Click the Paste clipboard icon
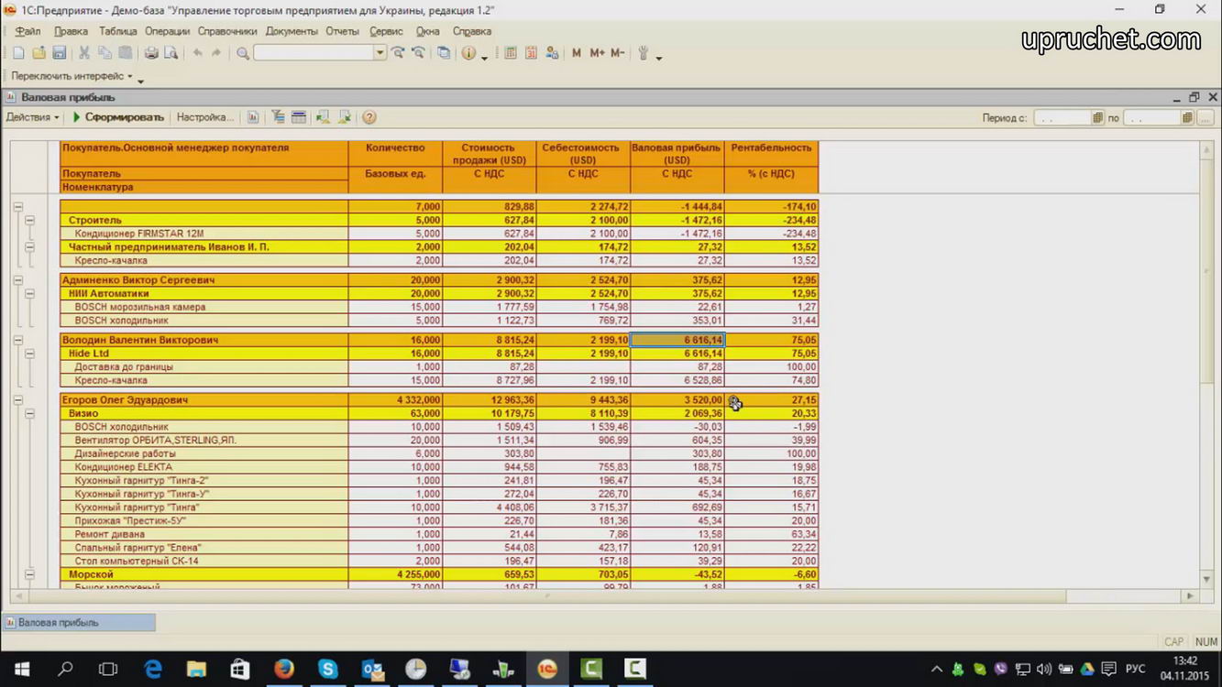This screenshot has width=1222, height=687. [x=126, y=53]
